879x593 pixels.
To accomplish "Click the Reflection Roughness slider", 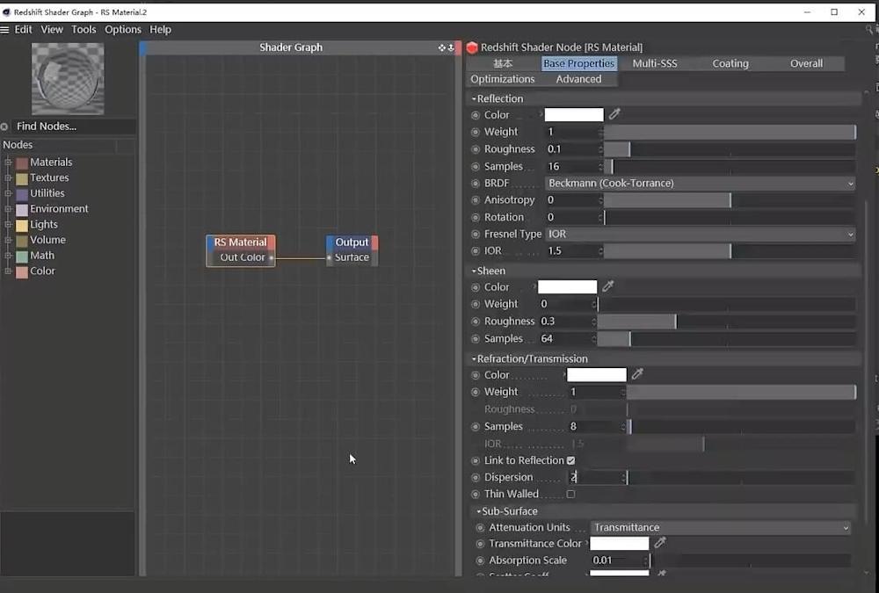I will [730, 149].
